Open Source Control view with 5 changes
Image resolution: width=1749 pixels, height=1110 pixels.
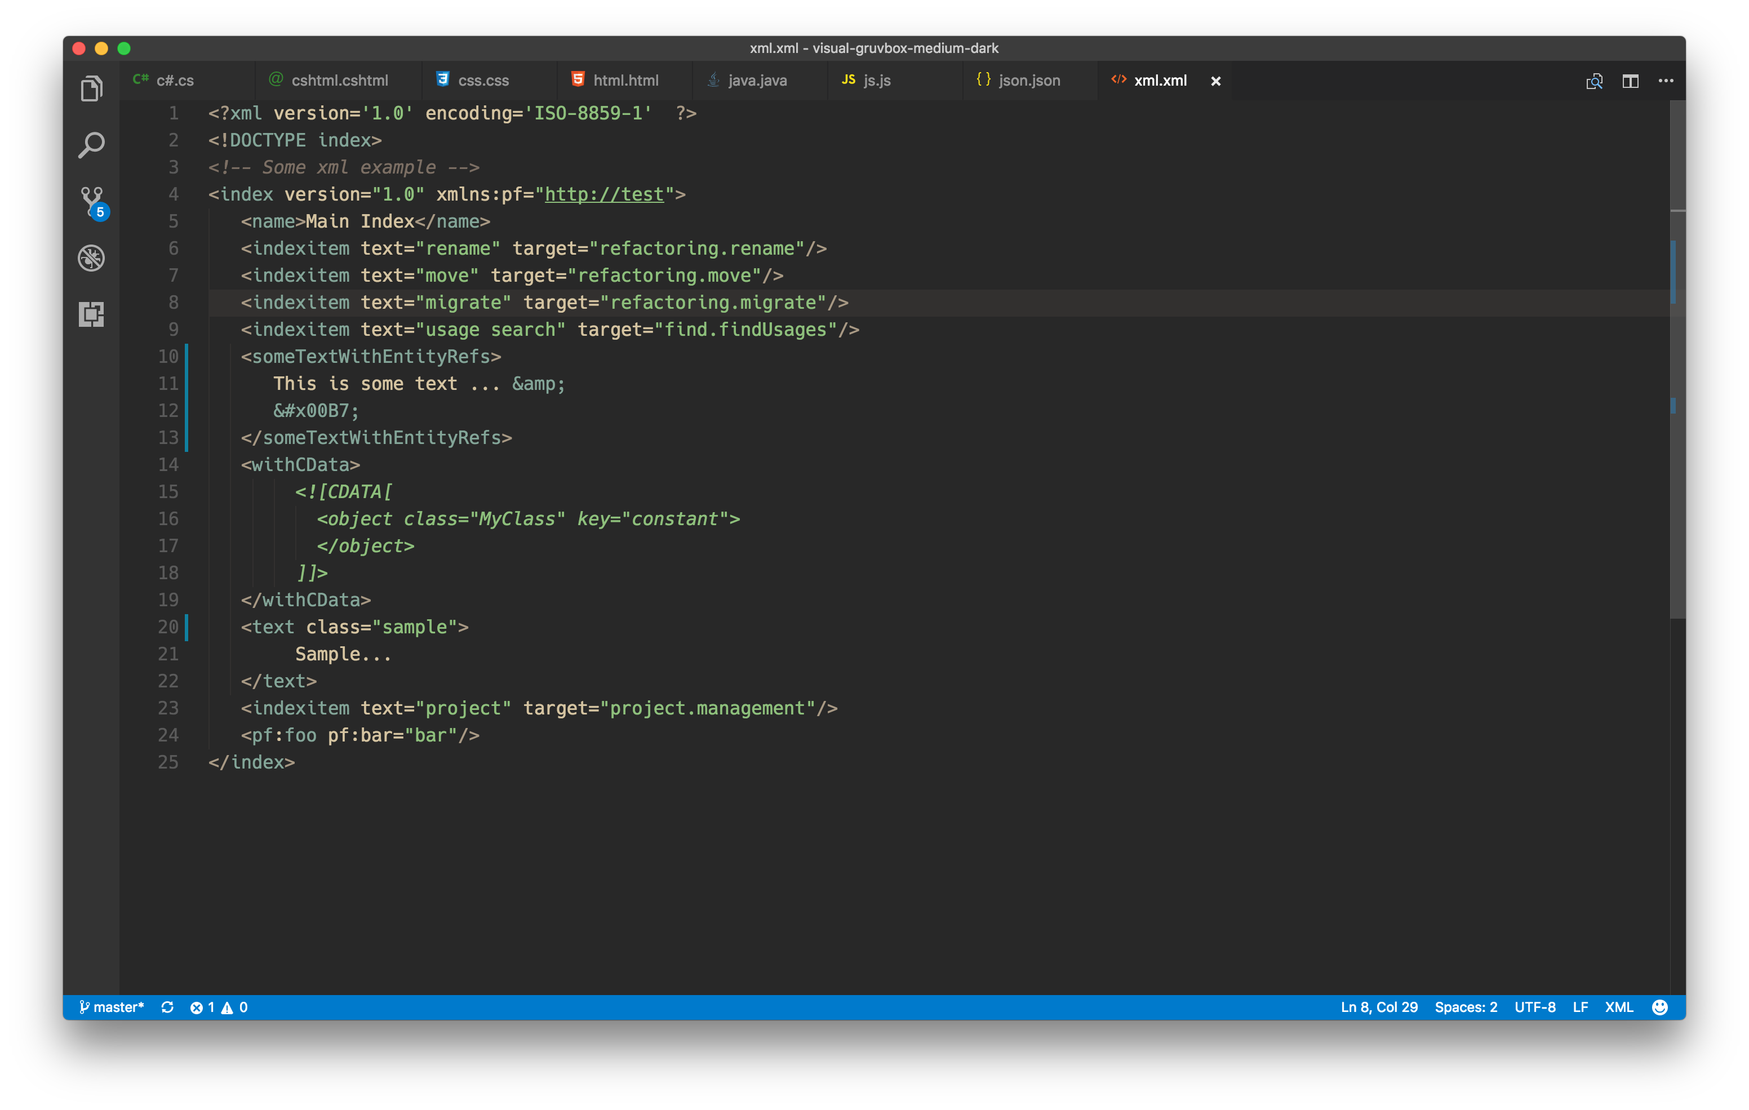pos(92,202)
